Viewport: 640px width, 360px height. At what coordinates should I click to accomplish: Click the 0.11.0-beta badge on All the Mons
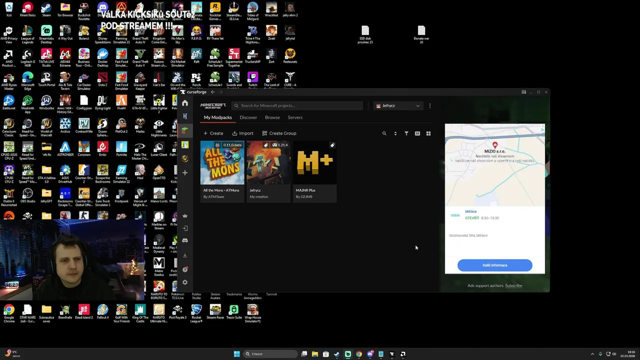pyautogui.click(x=229, y=145)
